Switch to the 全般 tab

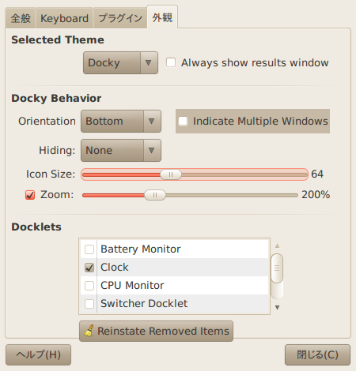coord(21,18)
